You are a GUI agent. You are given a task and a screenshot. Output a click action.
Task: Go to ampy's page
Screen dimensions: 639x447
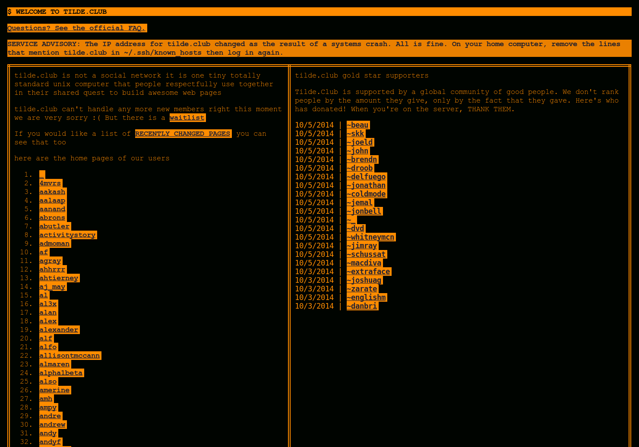coord(48,407)
